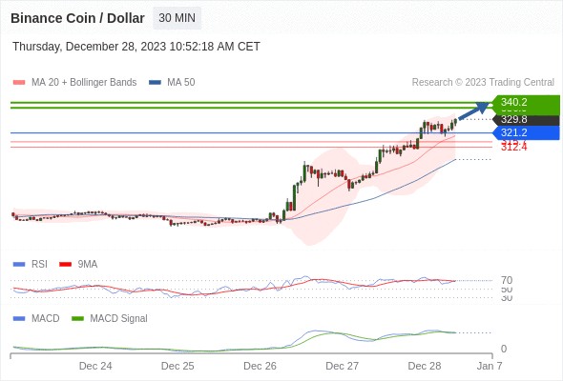Click the RSI 70 level label
This screenshot has width=563, height=381.
pyautogui.click(x=507, y=280)
